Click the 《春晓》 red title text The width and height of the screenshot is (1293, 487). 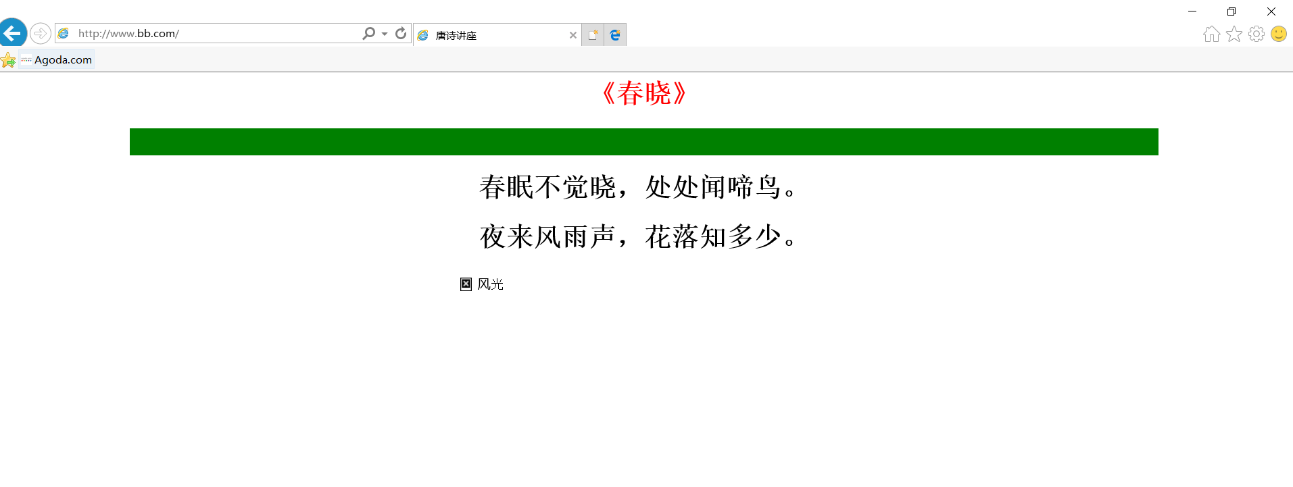644,93
